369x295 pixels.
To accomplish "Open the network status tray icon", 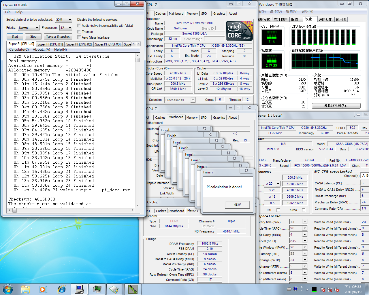I will 330,290.
